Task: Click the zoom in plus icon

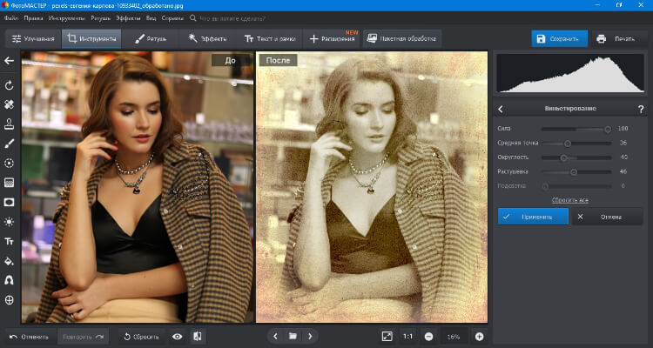Action: click(x=479, y=336)
